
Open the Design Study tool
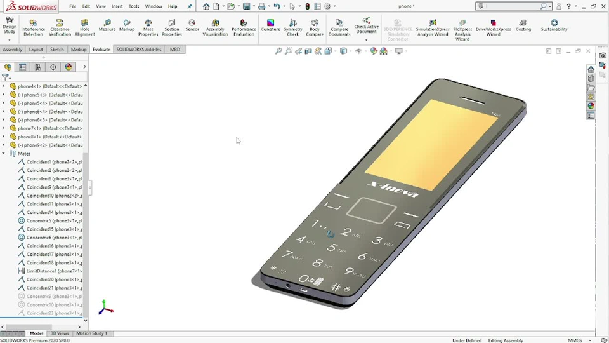10,25
